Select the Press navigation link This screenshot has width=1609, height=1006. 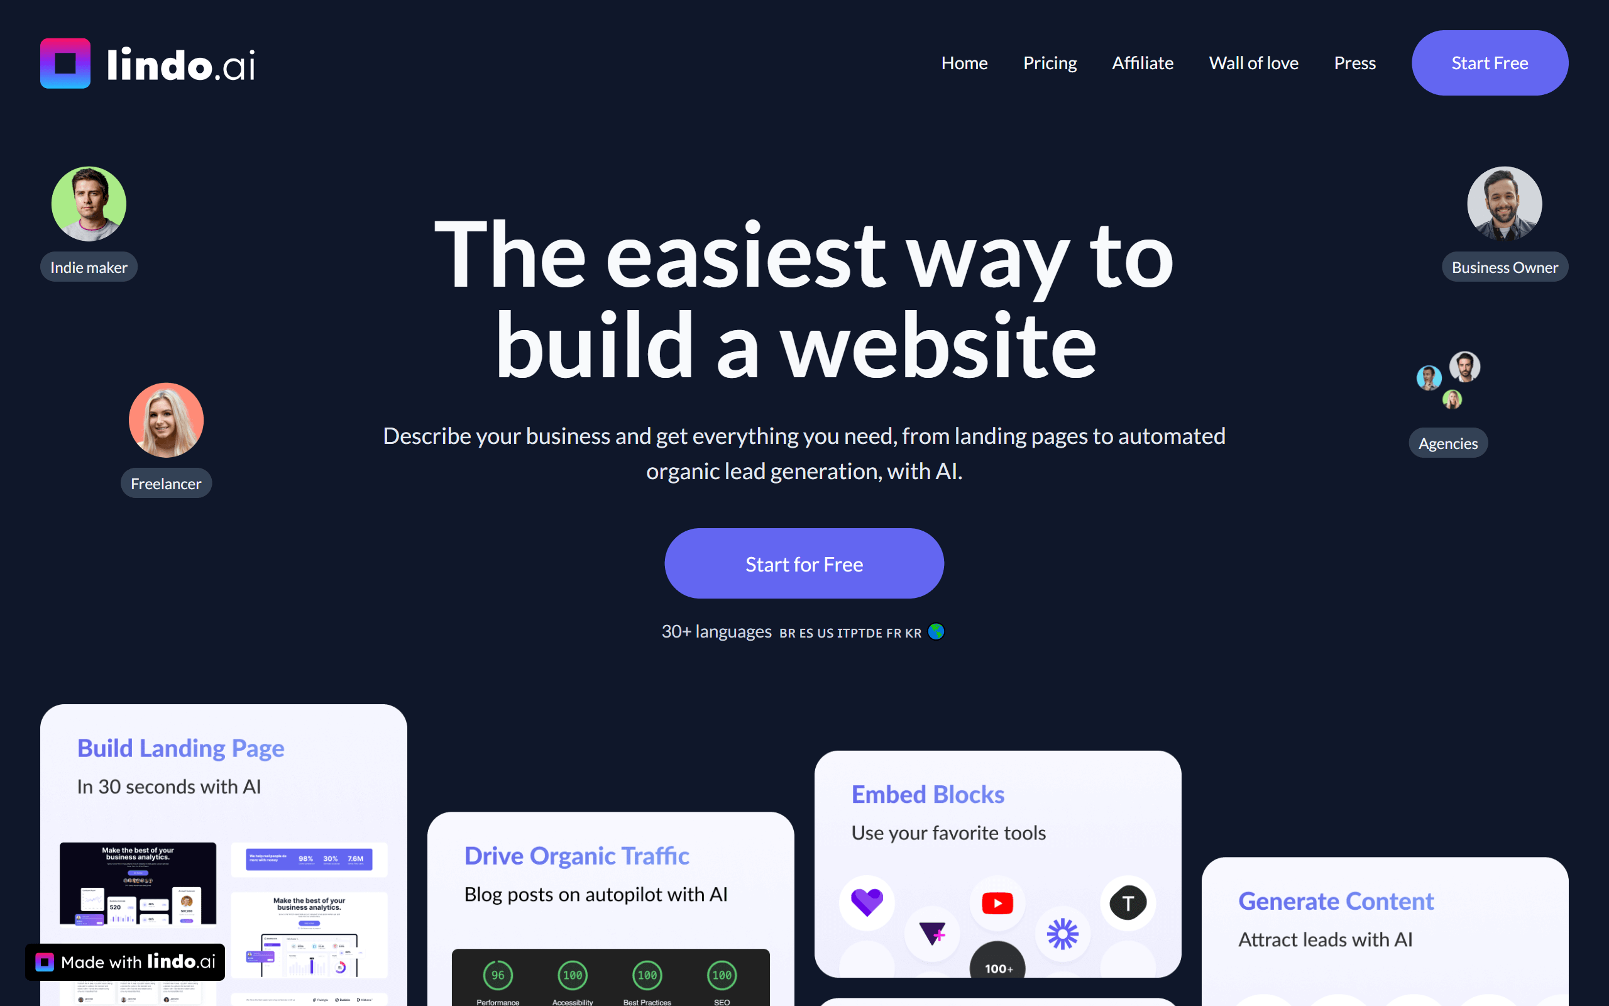pos(1353,63)
